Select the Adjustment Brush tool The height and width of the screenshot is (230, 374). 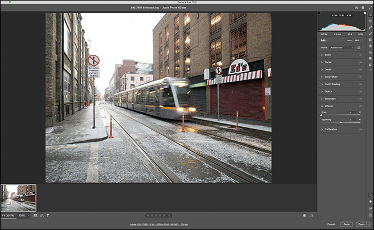[371, 33]
